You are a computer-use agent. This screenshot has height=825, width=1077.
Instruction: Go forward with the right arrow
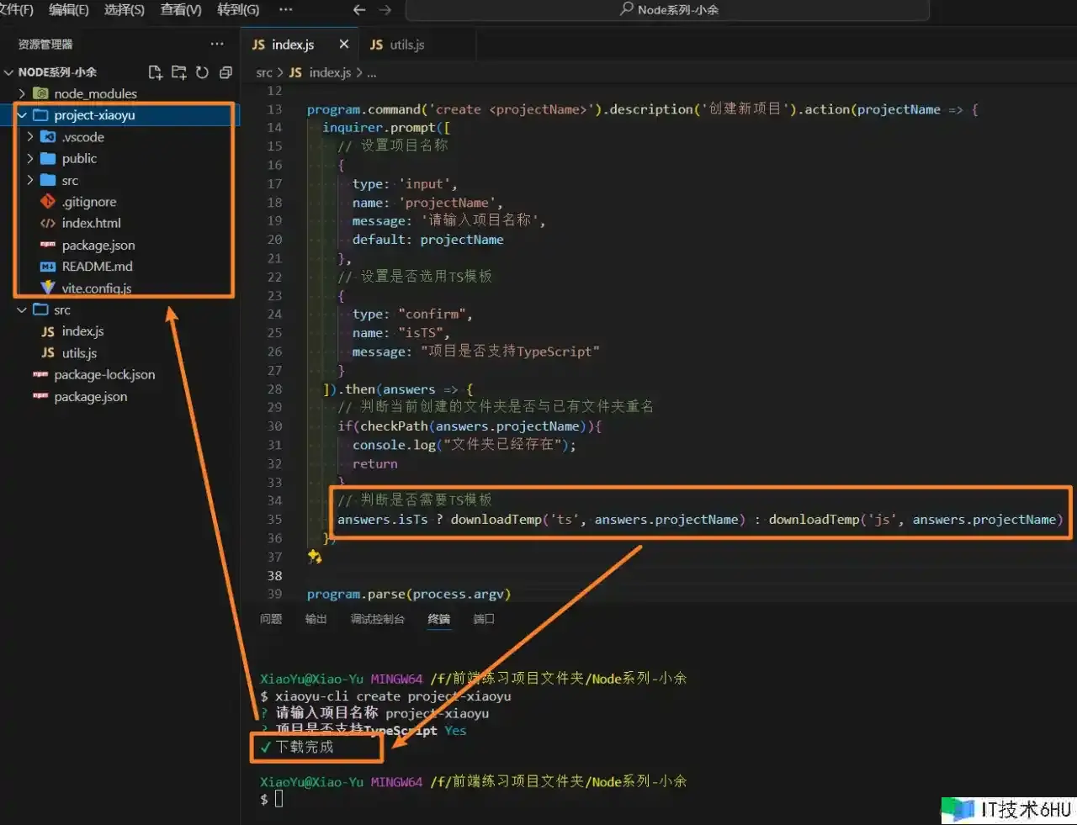(385, 10)
